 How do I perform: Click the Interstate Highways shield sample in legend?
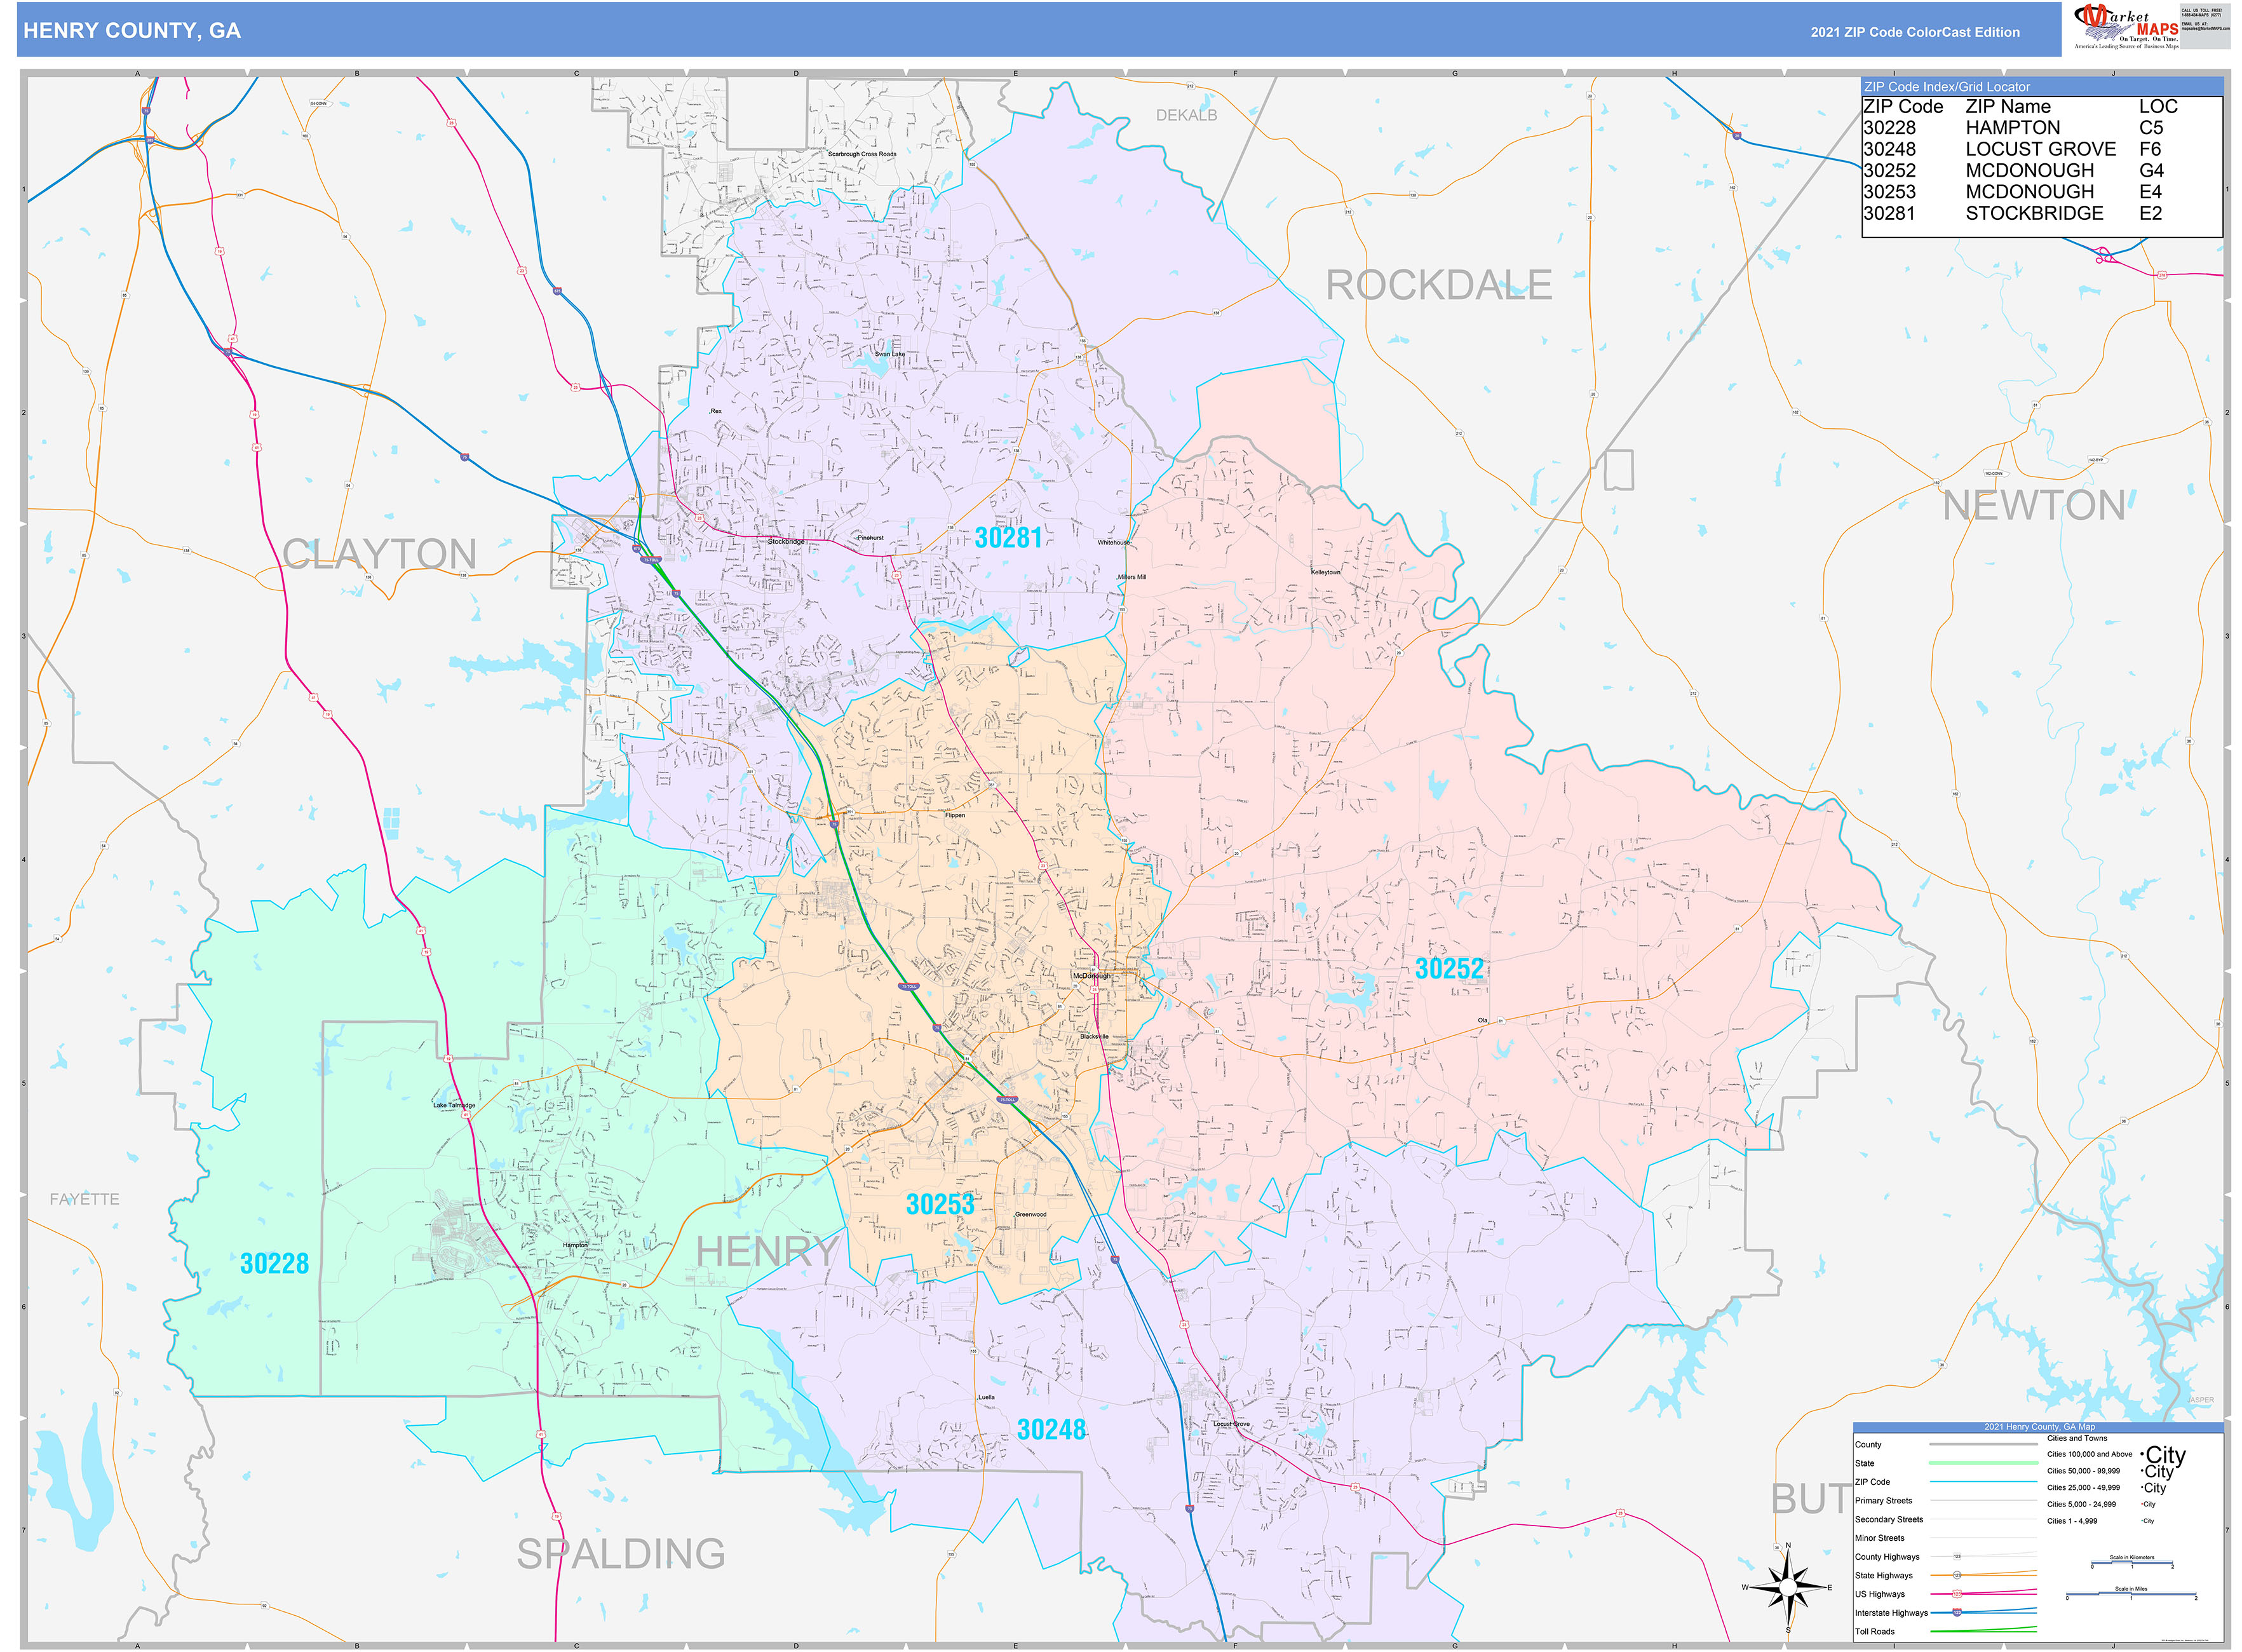(1957, 1612)
